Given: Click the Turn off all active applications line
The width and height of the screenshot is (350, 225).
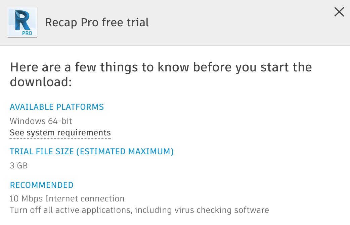Looking at the screenshot, I should tap(139, 210).
